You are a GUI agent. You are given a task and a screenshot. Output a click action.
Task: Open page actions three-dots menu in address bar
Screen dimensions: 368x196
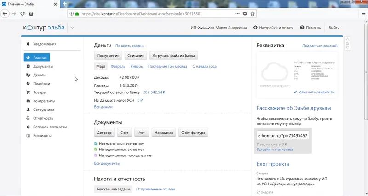pyautogui.click(x=237, y=14)
